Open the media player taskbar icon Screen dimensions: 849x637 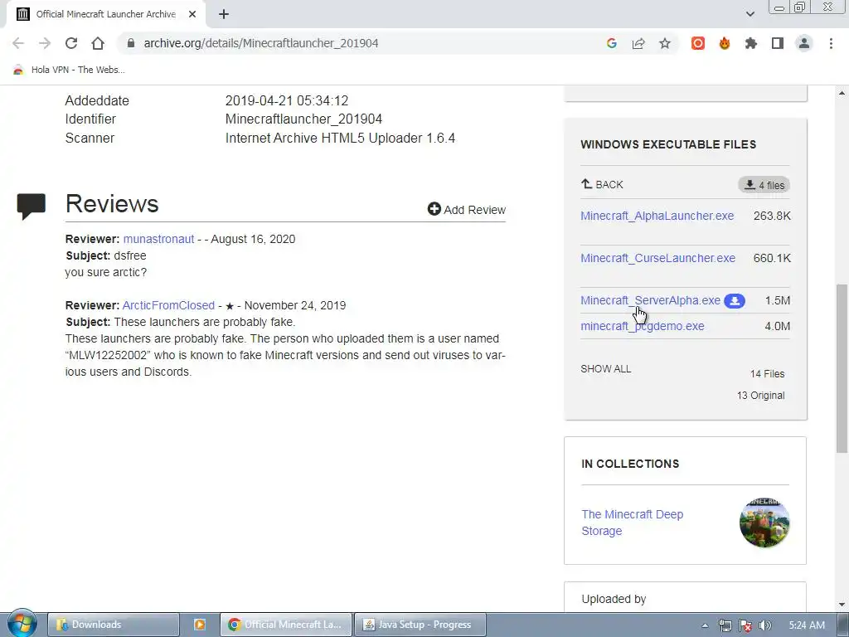click(199, 625)
